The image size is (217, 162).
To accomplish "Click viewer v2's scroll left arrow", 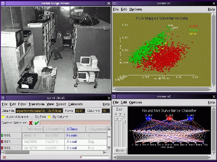I will coord(115,157).
